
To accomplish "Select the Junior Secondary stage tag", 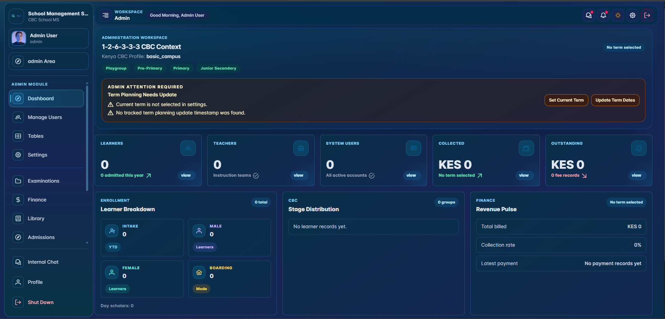I will point(218,68).
